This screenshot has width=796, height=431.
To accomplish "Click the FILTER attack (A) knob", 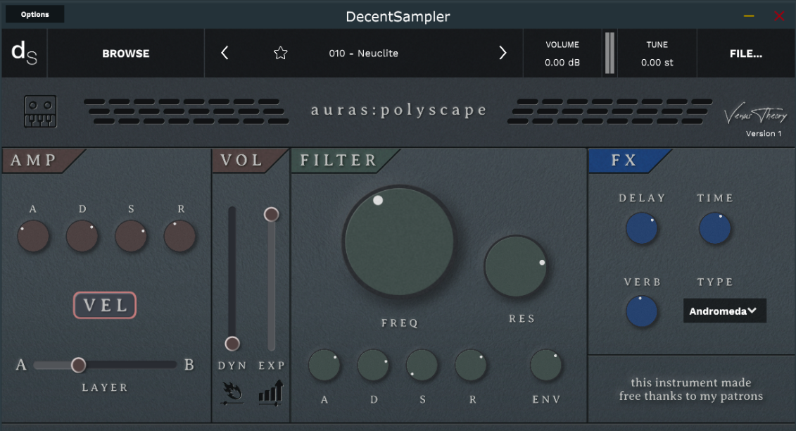I will click(x=324, y=366).
